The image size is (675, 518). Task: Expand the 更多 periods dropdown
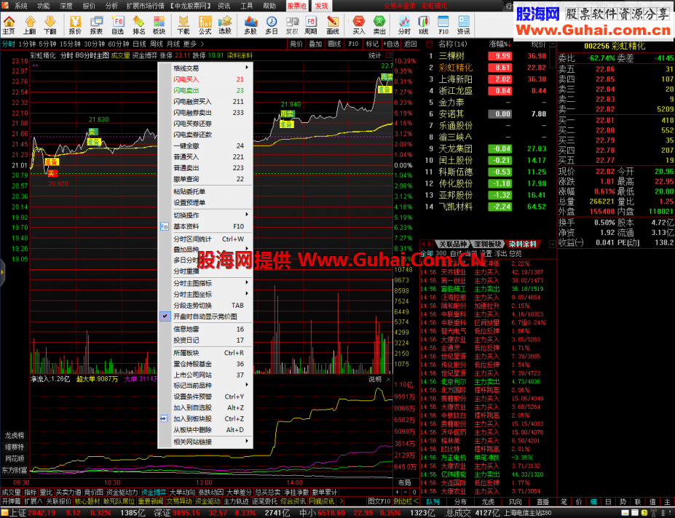point(193,44)
